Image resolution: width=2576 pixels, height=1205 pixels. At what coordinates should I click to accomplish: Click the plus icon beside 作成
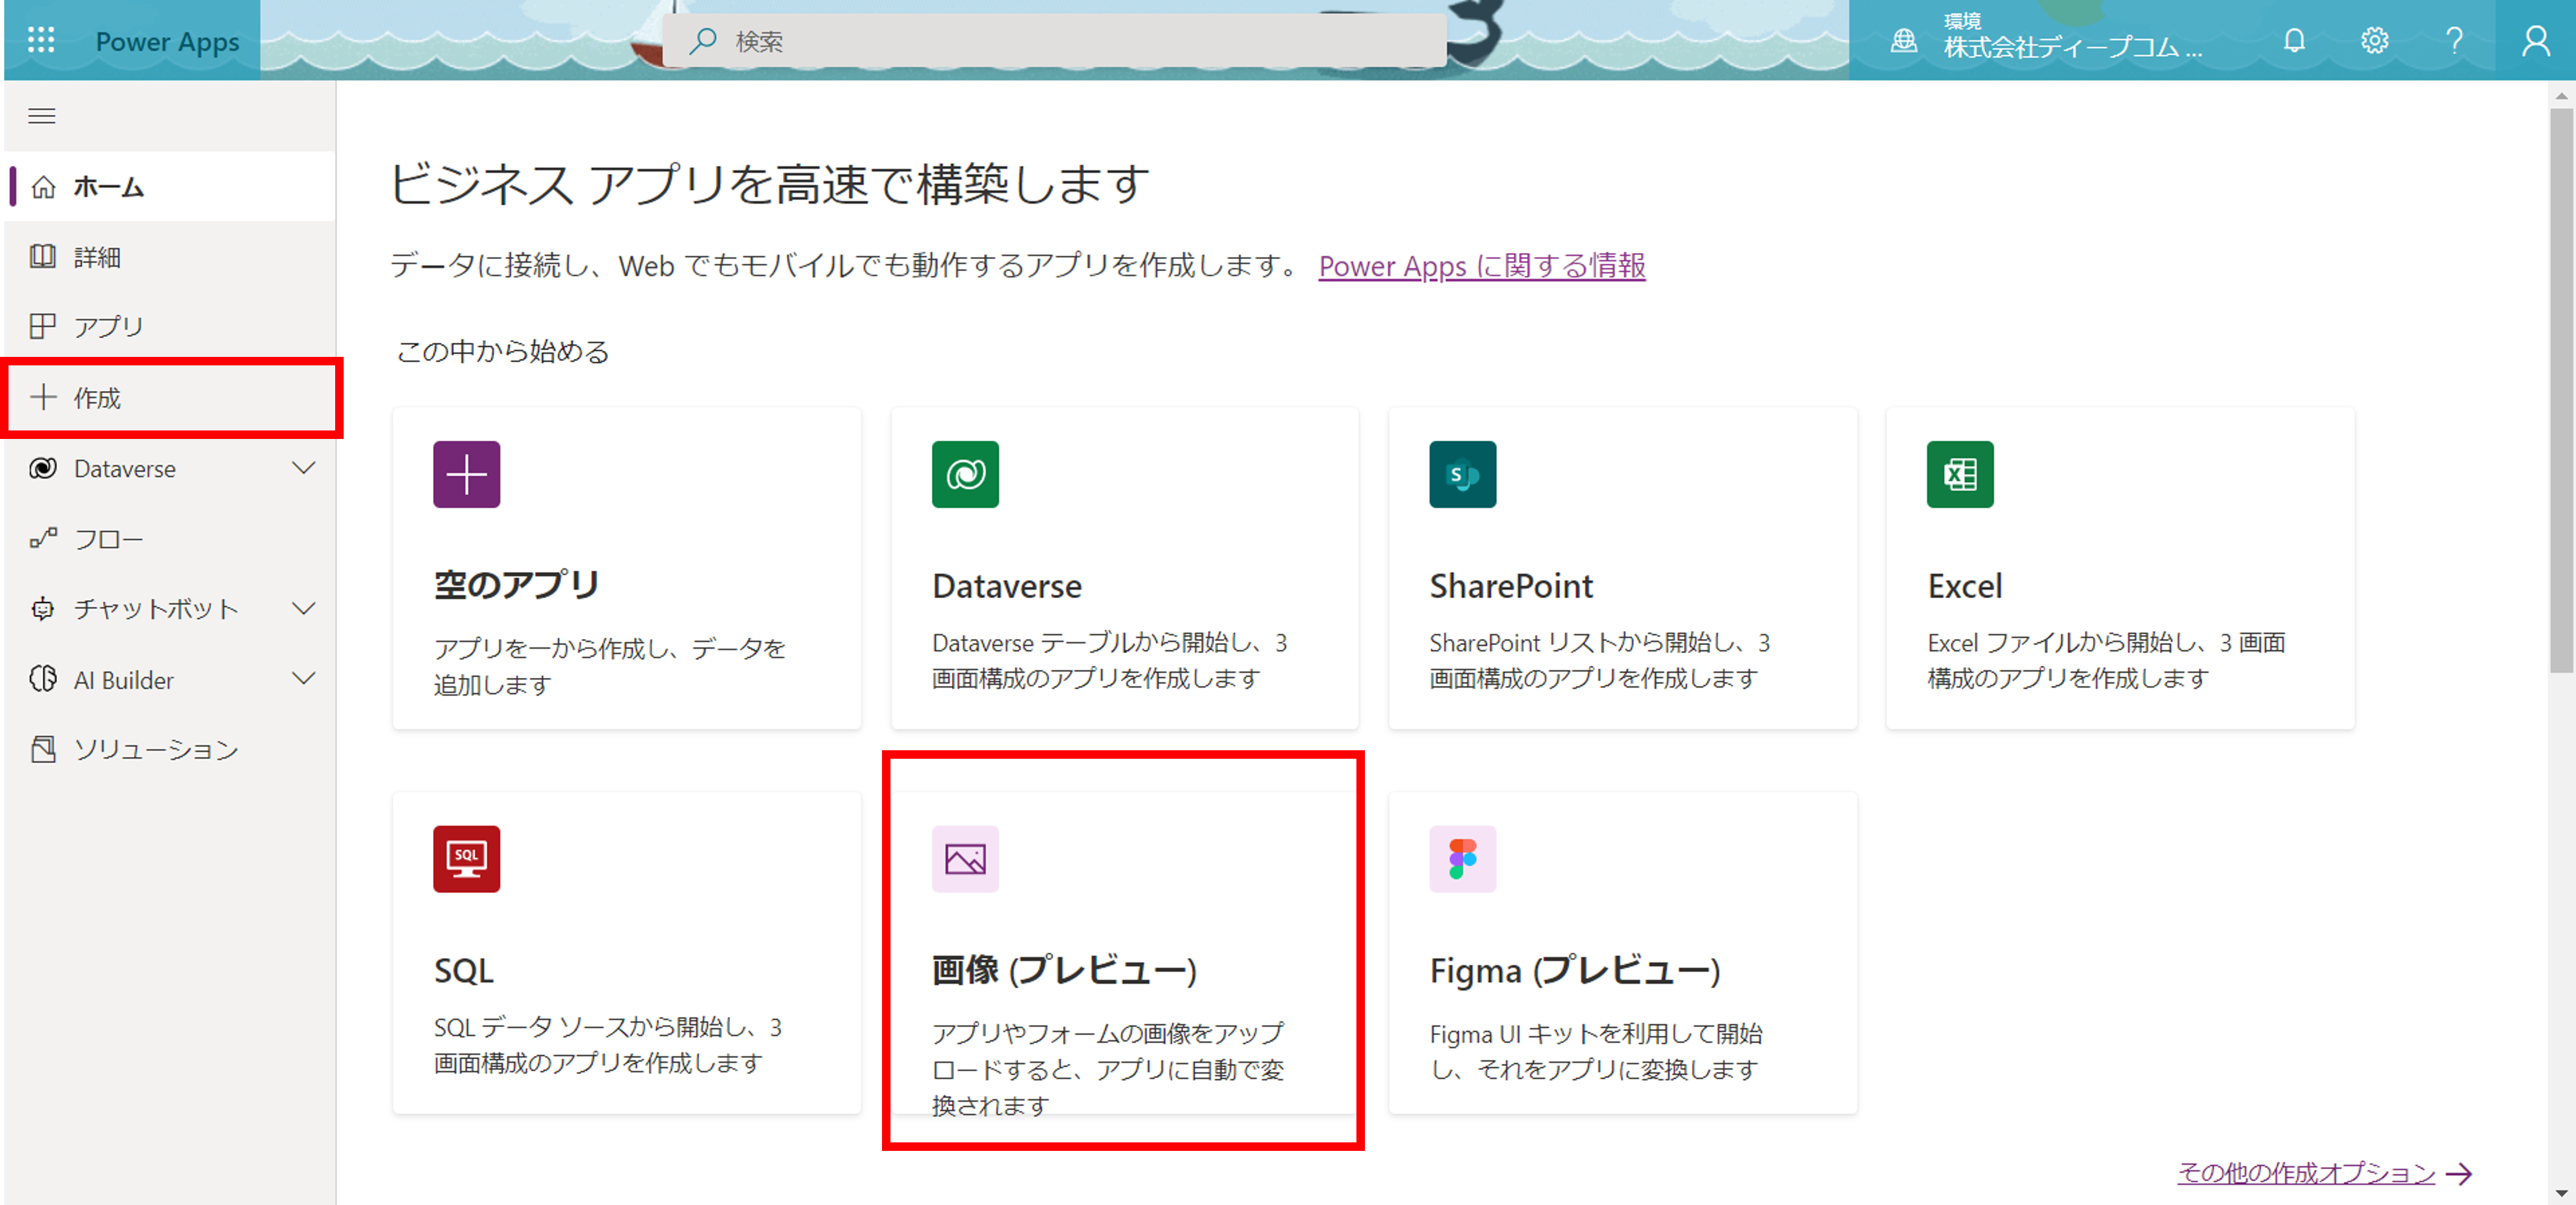tap(43, 398)
